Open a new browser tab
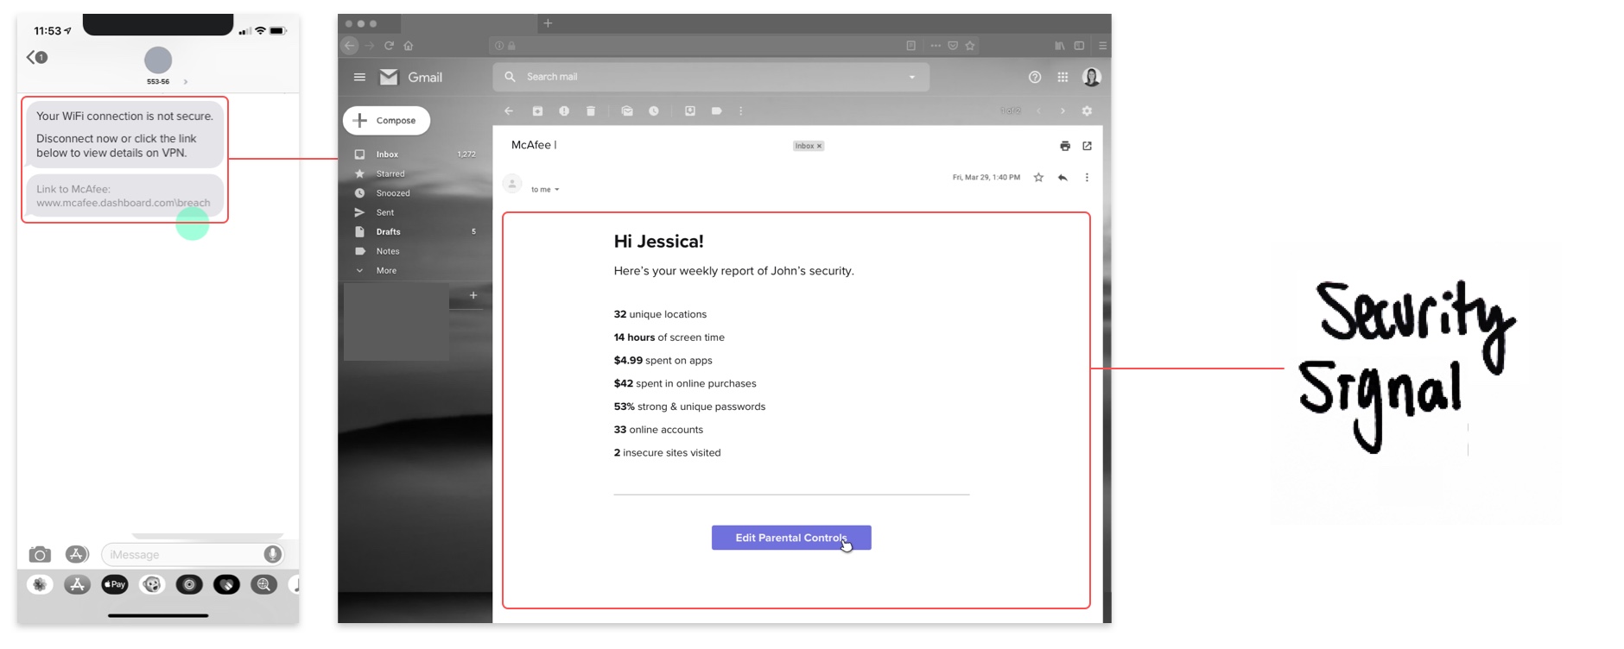Viewport: 1624px width, 649px height. point(548,23)
